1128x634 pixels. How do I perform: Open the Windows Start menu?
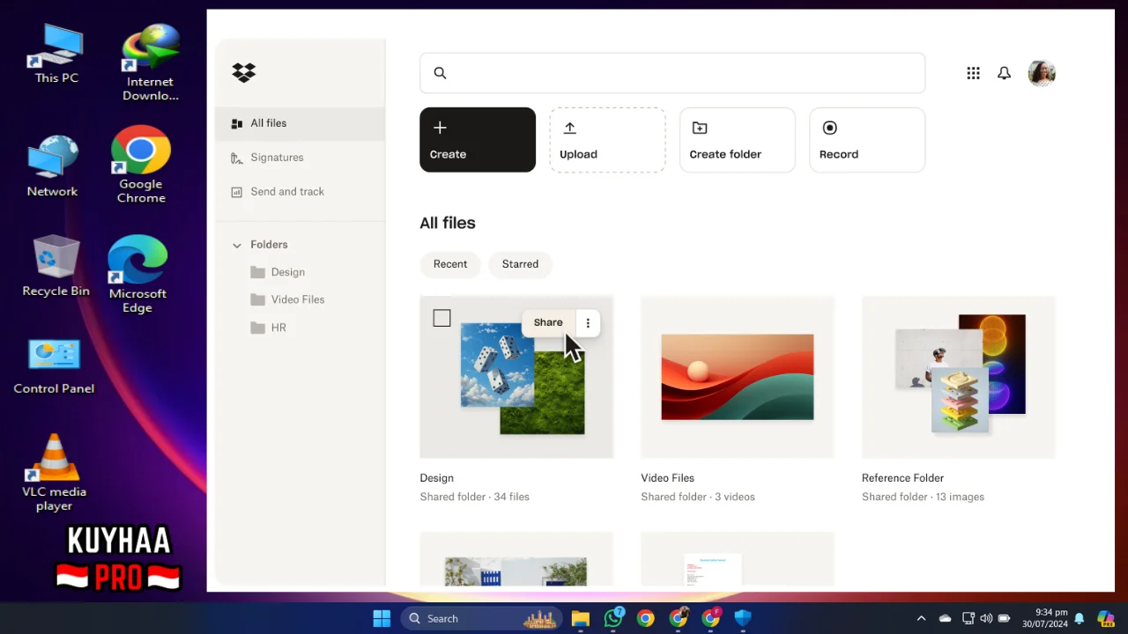coord(382,618)
